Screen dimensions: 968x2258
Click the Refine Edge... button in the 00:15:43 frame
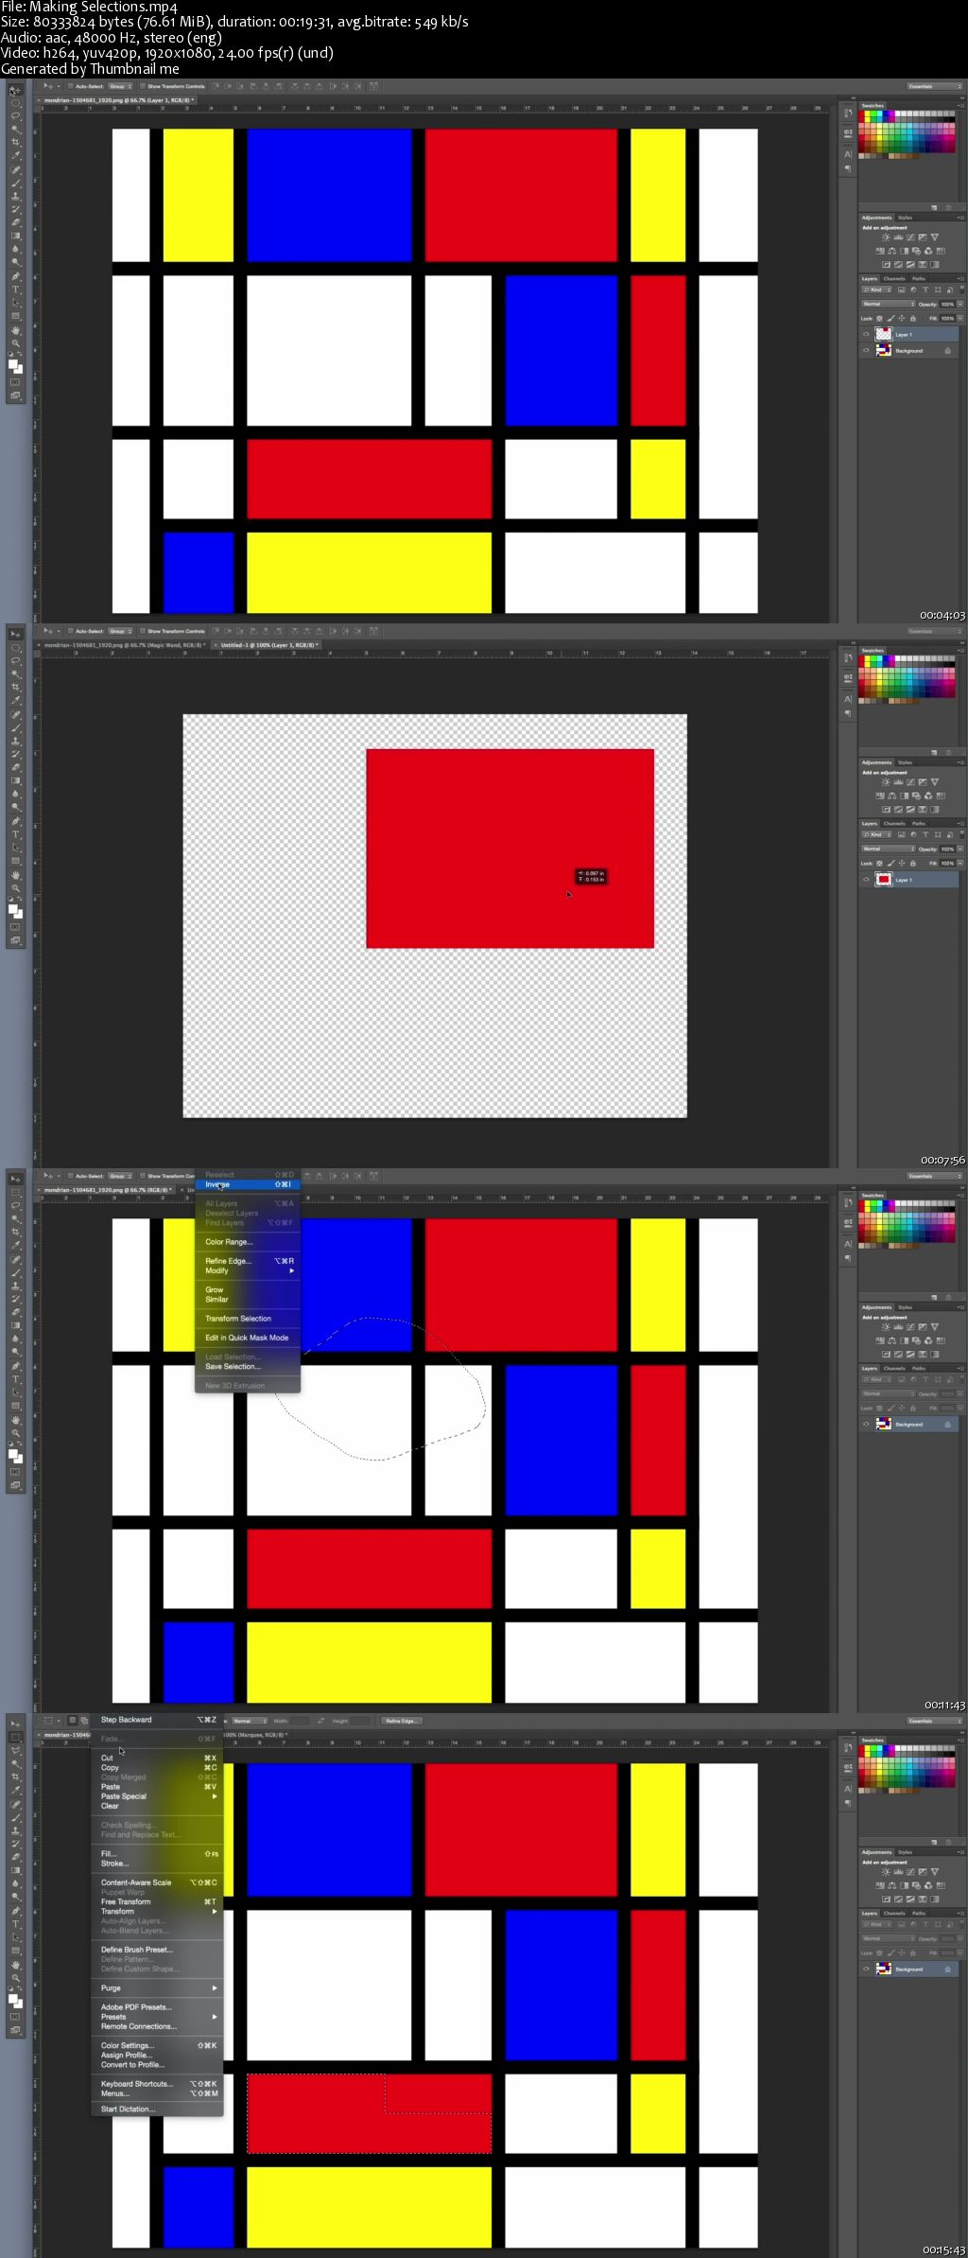point(402,1721)
